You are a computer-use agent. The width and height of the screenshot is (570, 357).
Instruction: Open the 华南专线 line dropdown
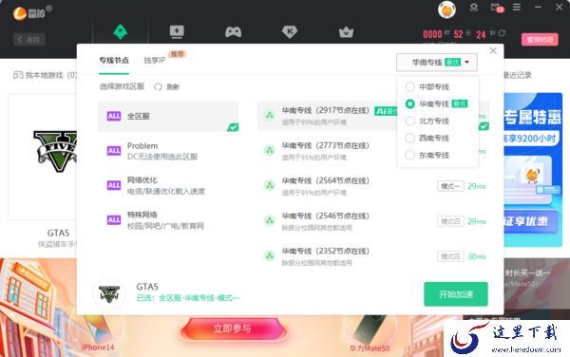(437, 63)
